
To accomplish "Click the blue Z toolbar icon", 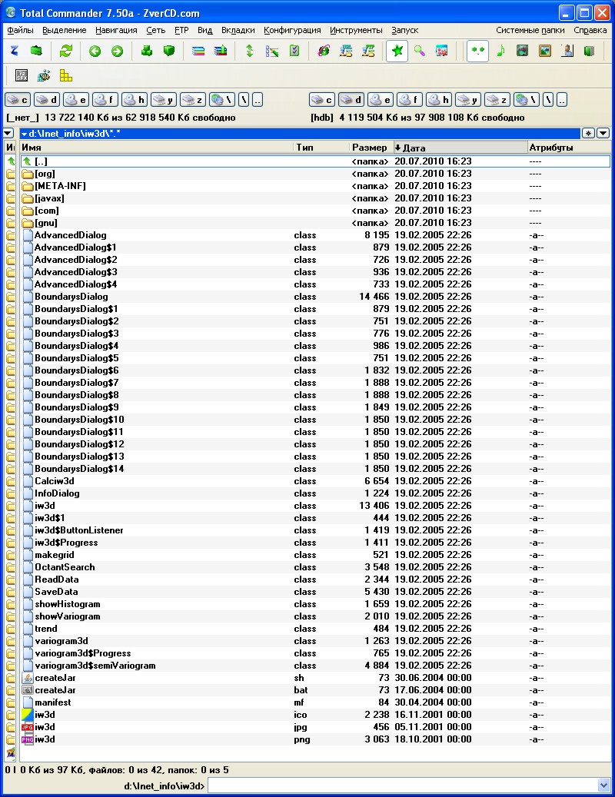I will 15,51.
